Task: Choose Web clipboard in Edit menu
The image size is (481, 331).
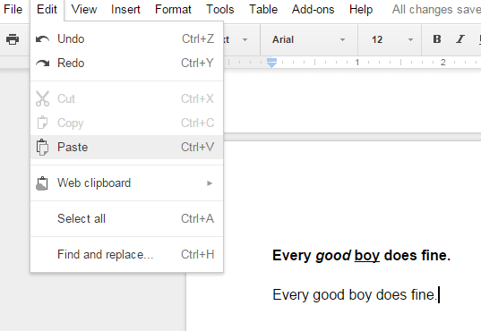Action: click(x=126, y=183)
